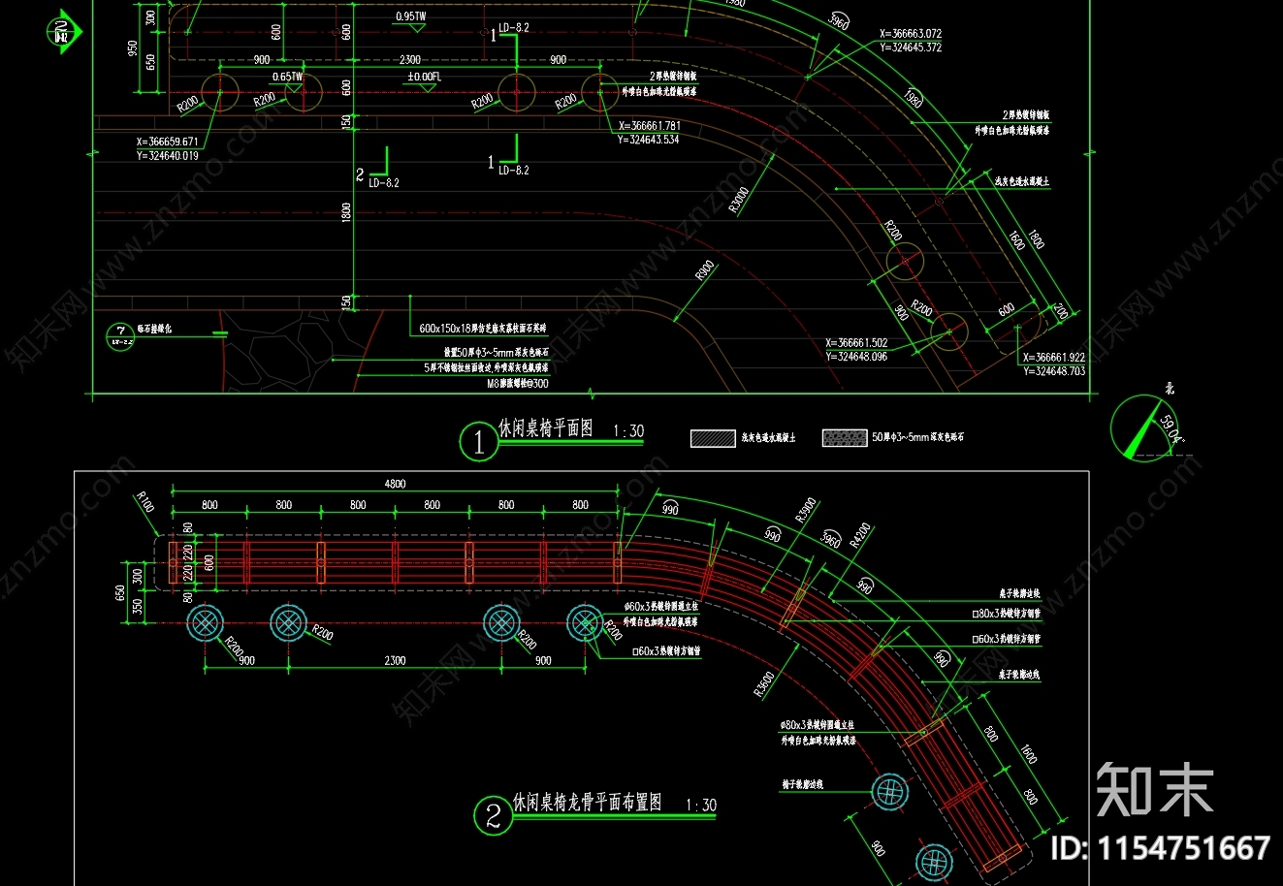Select the R4200 radius dimension
The image size is (1283, 886).
tap(860, 536)
